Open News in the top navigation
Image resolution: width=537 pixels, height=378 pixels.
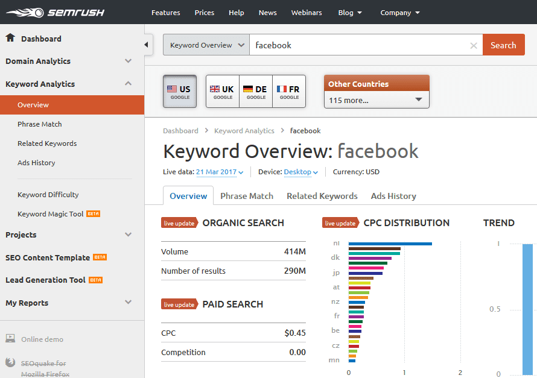coord(268,13)
